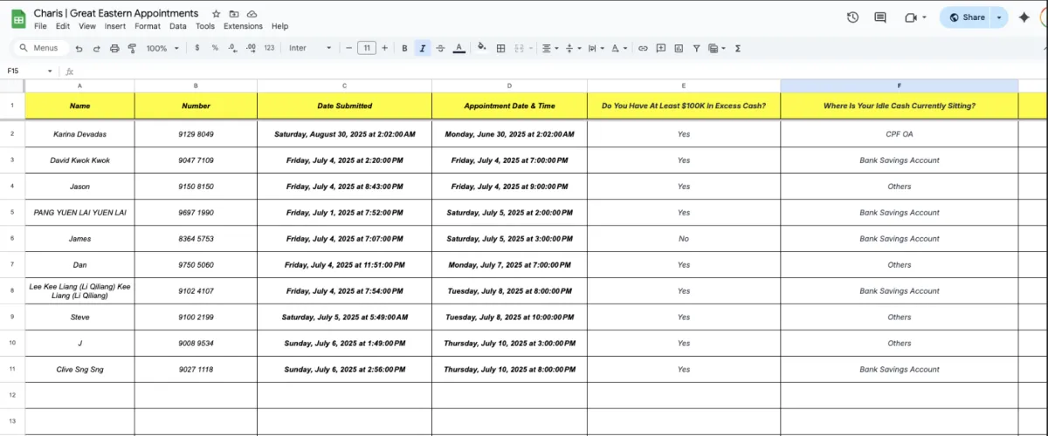This screenshot has width=1048, height=436.
Task: Select column F header
Action: 900,85
